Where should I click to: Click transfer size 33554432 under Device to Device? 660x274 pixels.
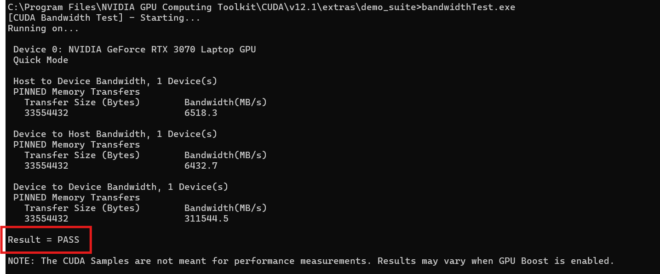pyautogui.click(x=46, y=218)
